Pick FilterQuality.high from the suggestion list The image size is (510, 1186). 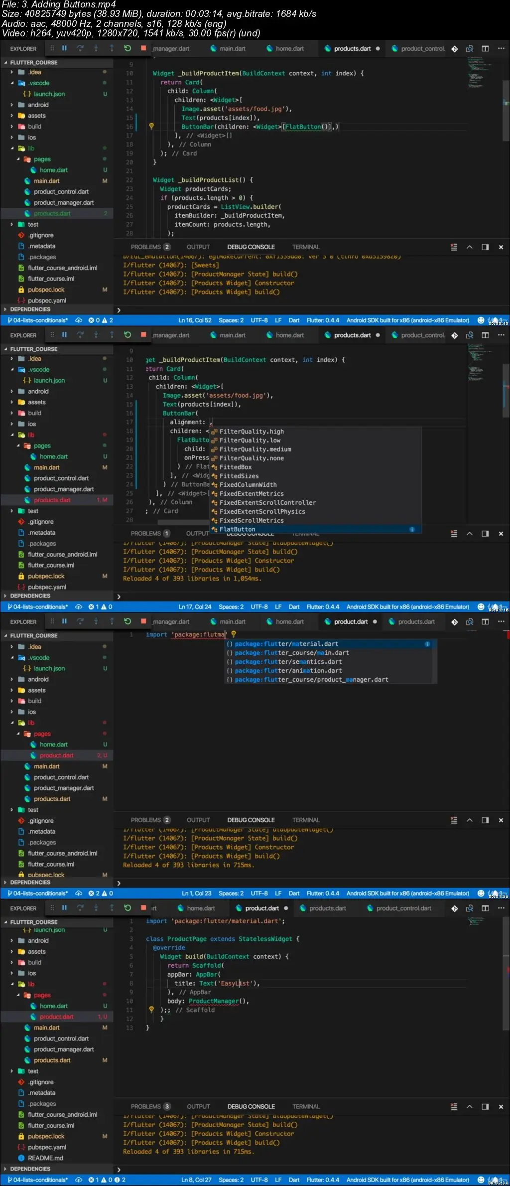(x=315, y=432)
